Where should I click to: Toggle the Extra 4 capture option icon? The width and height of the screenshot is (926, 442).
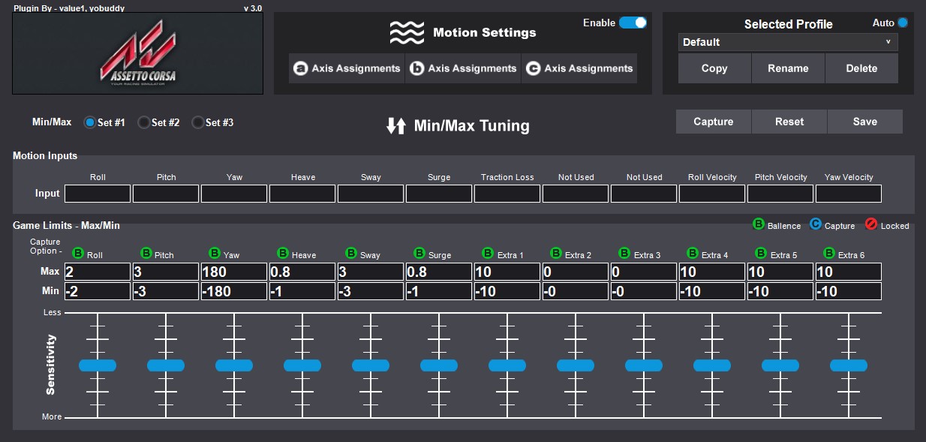(x=693, y=254)
